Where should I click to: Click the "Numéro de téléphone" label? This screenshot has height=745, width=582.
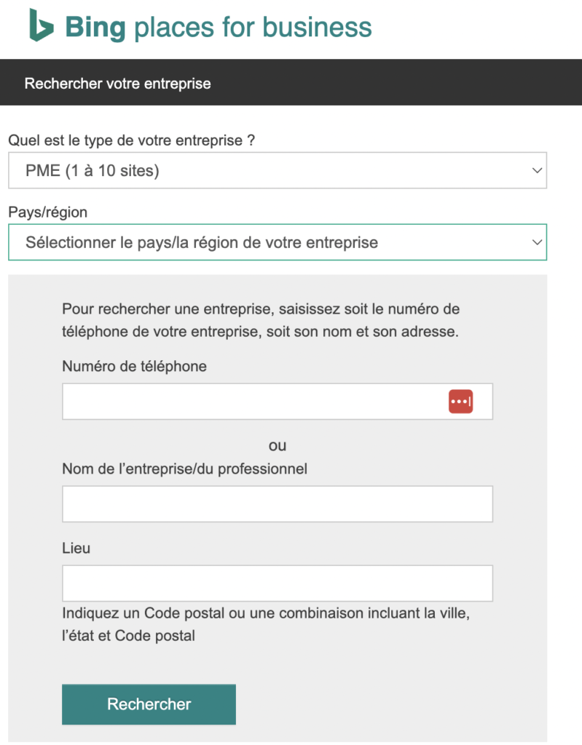134,367
